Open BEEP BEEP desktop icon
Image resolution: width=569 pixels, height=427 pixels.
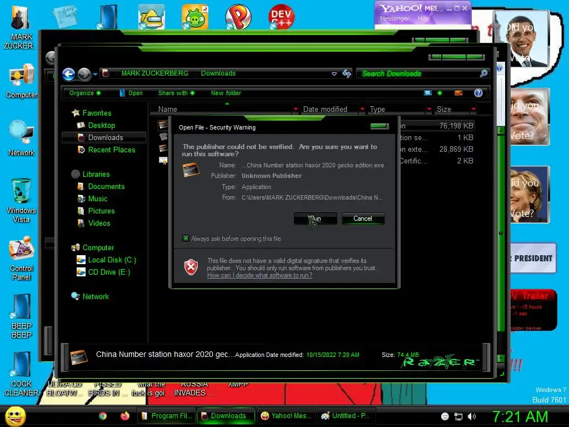click(22, 316)
